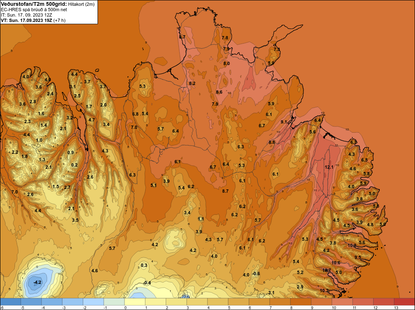Screen dimensions: 415x310
Task: Click the legend tick label -5
Action: (23, 308)
